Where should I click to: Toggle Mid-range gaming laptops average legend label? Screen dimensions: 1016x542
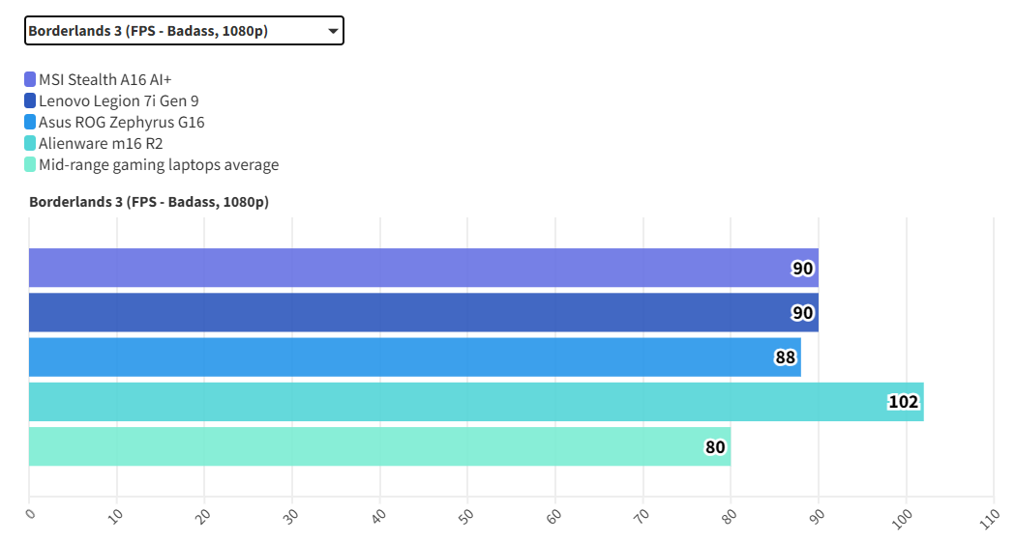(x=159, y=164)
